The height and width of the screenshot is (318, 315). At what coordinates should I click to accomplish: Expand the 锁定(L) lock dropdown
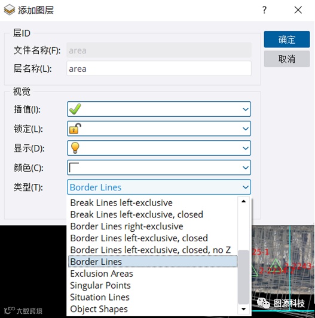point(159,128)
